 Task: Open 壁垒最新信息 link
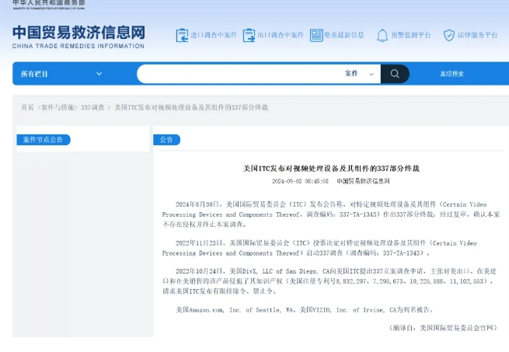343,35
